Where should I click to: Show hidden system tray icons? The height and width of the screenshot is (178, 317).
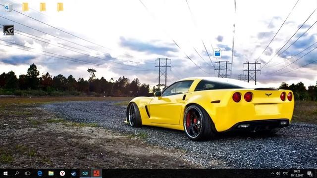click(272, 174)
